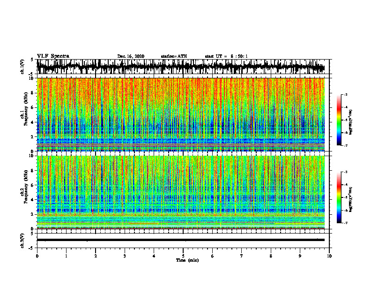Click the "-3" label on ch.2 color scale
Screen dimensions: 371x287
click(x=346, y=172)
